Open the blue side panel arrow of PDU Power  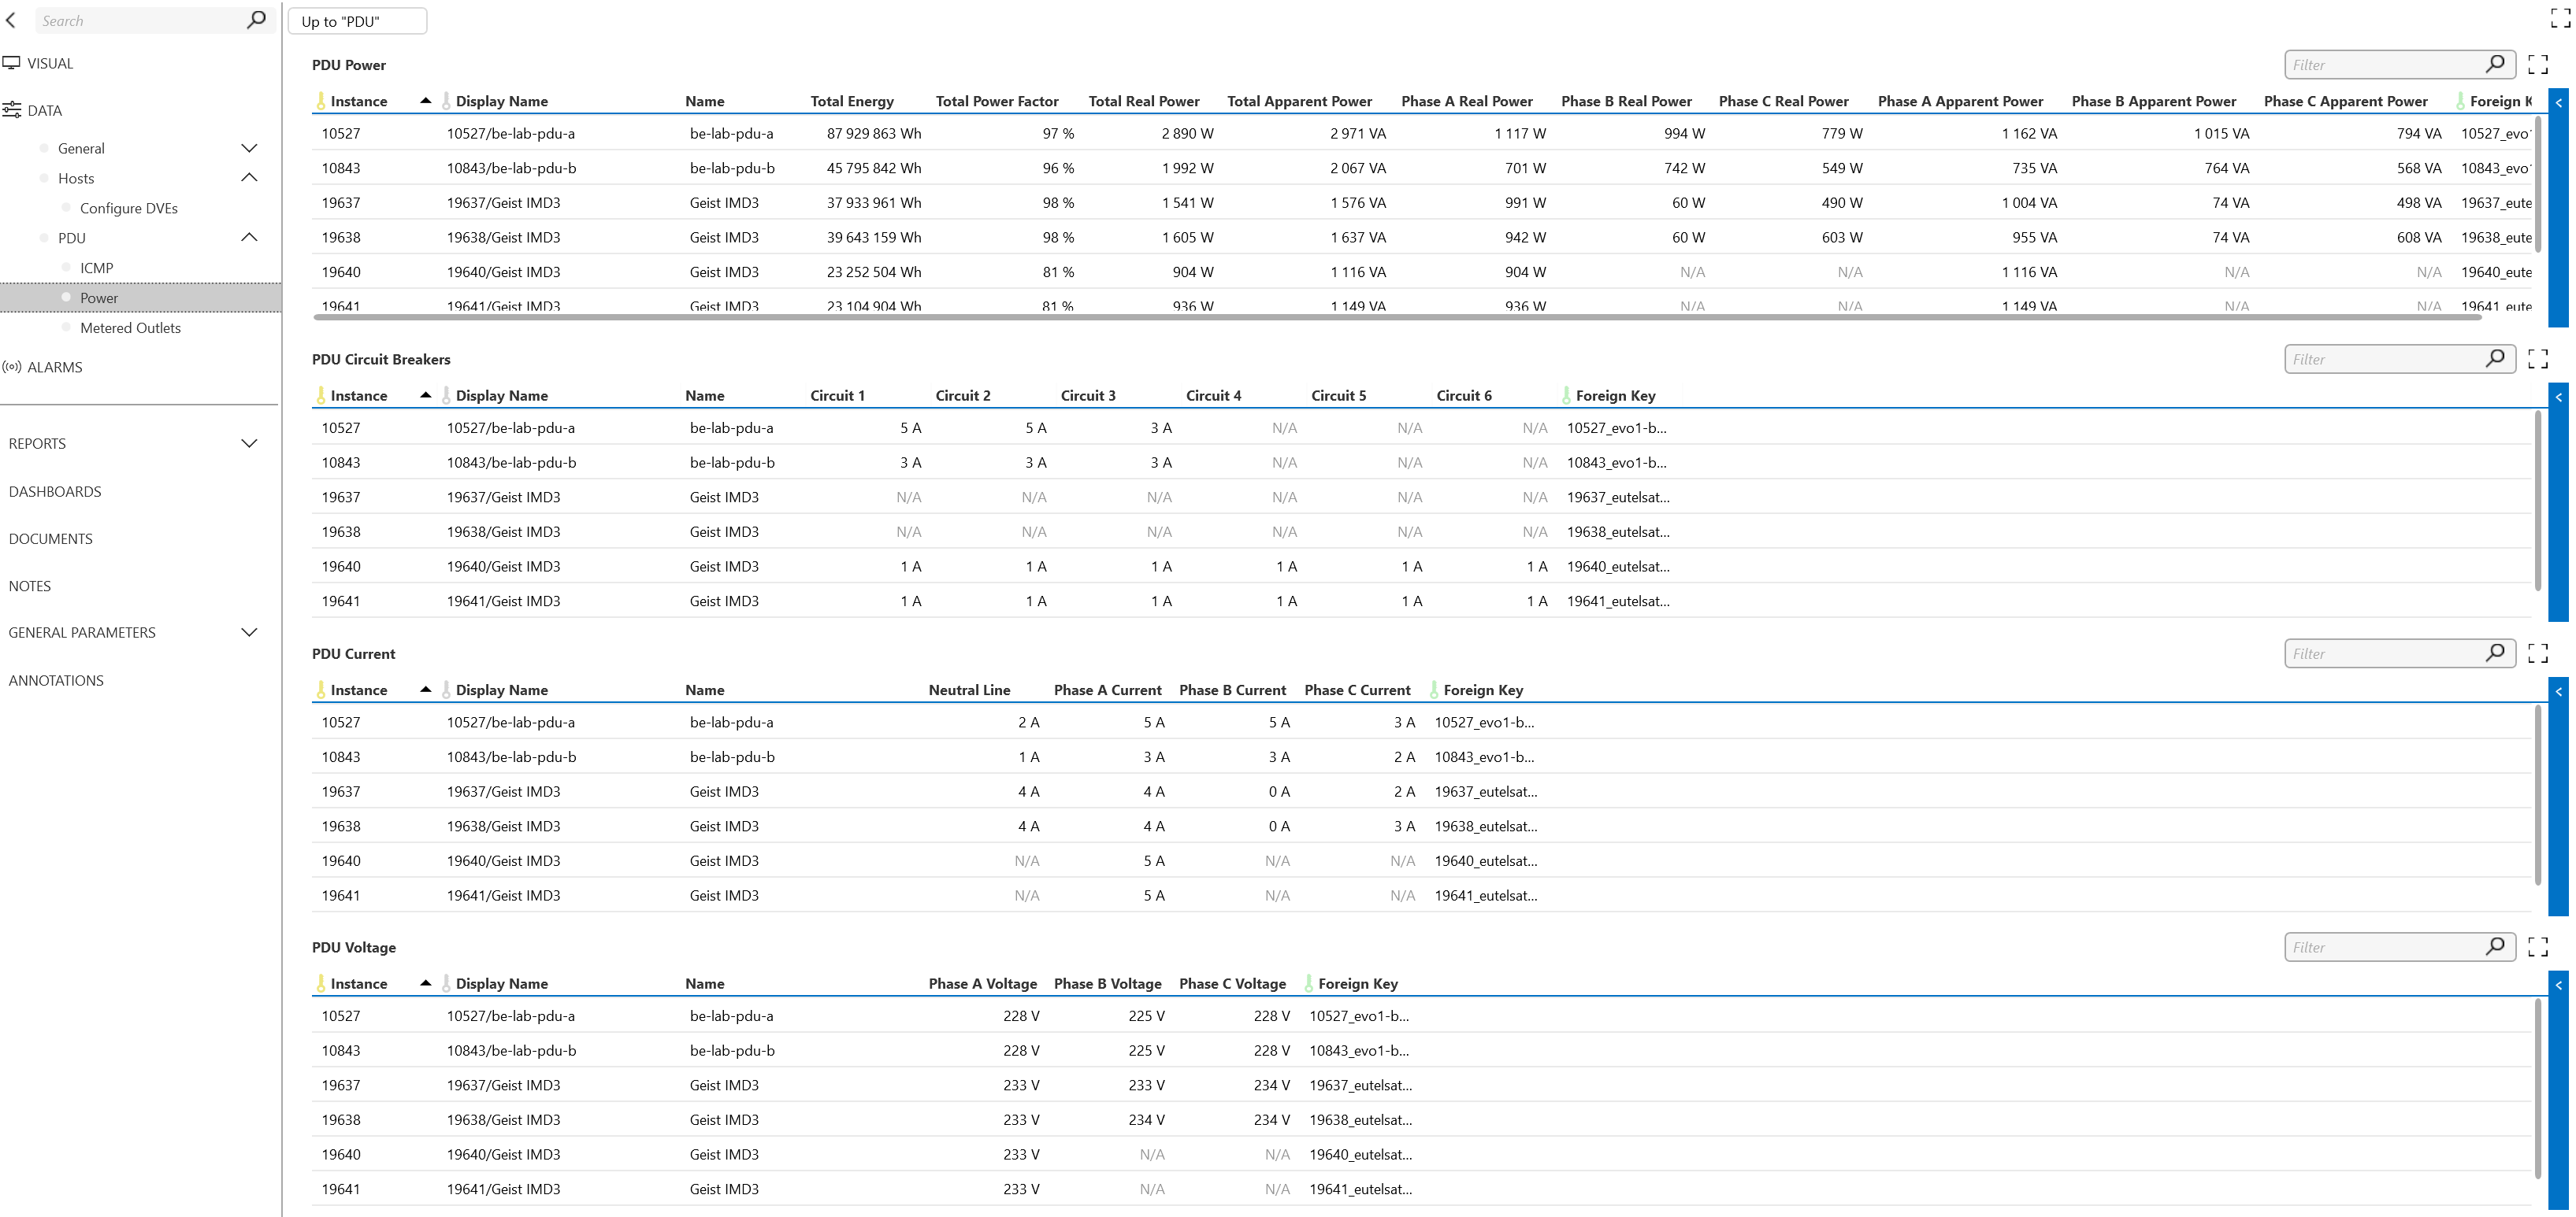click(2559, 102)
